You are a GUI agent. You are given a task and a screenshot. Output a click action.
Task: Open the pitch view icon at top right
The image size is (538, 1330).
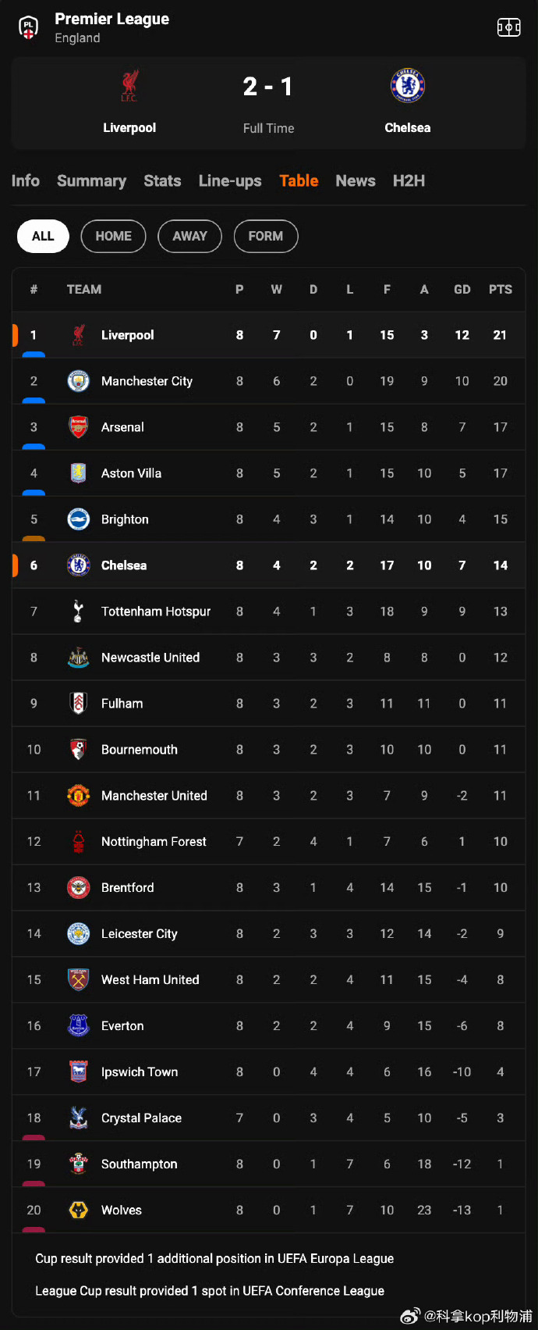[508, 28]
